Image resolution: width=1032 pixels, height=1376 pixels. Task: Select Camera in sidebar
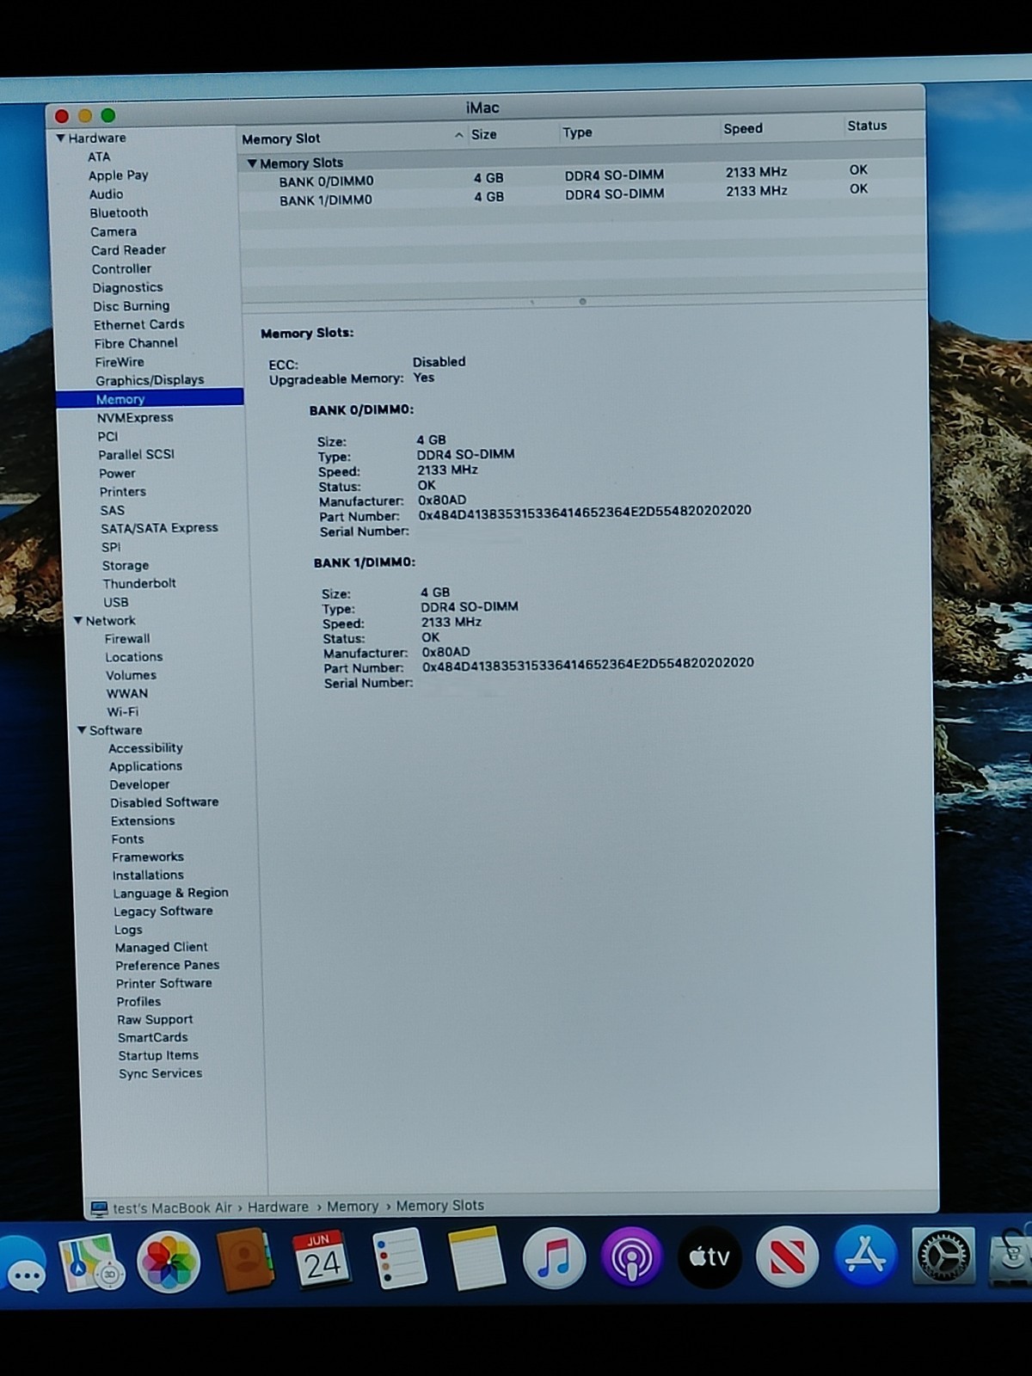[x=114, y=231]
